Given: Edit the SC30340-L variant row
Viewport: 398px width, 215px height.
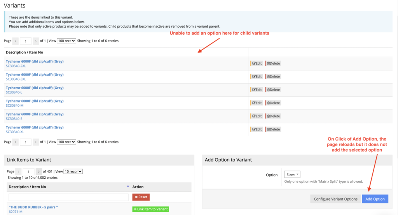Looking at the screenshot, I should pyautogui.click(x=257, y=90).
